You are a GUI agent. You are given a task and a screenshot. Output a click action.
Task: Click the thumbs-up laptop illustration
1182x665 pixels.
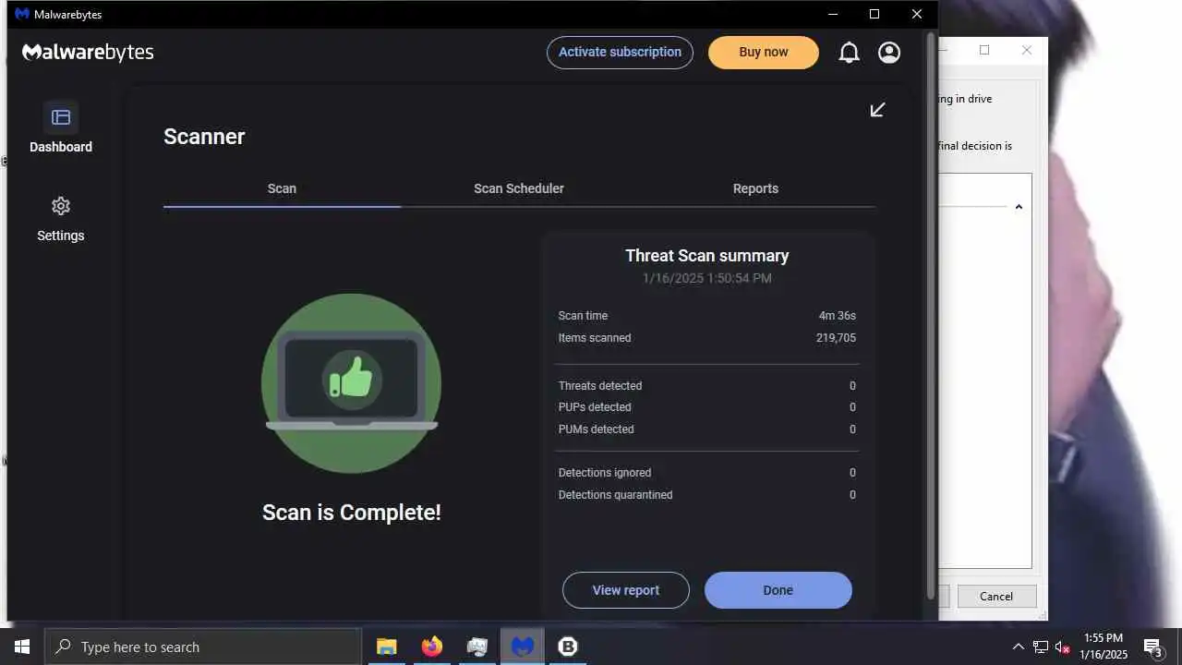coord(351,383)
